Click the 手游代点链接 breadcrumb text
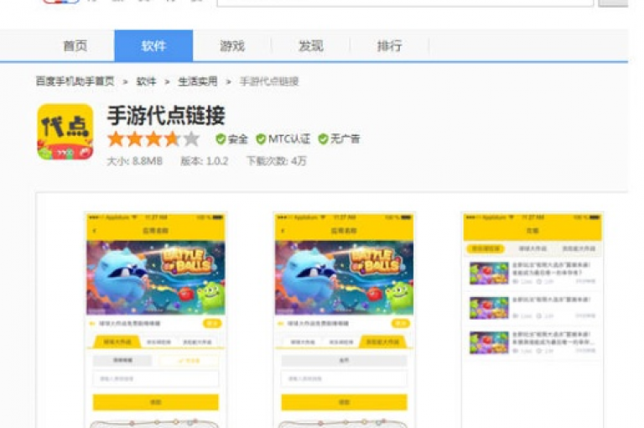The width and height of the screenshot is (644, 428). tap(269, 81)
